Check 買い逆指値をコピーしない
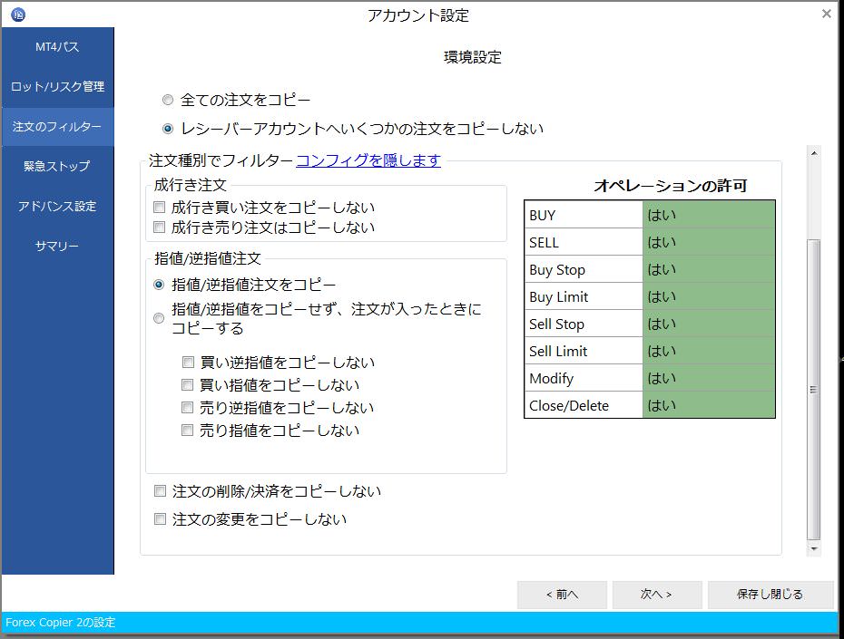 pyautogui.click(x=188, y=362)
